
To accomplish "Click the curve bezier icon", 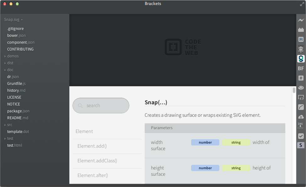I will pyautogui.click(x=301, y=107).
